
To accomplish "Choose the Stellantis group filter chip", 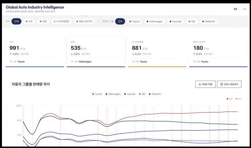I will pos(209,21).
